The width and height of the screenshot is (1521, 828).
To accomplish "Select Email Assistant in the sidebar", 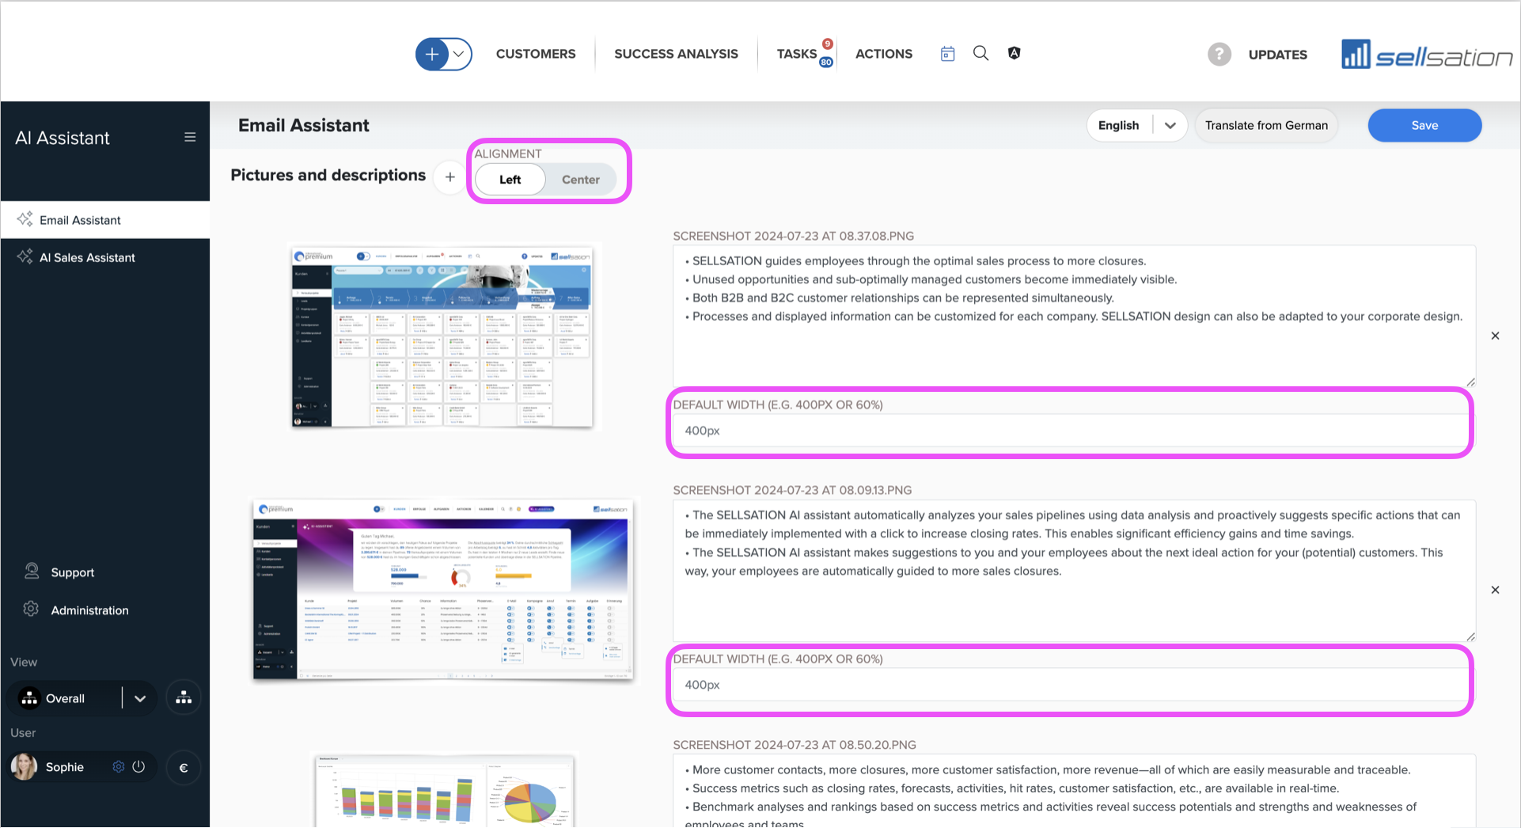I will pos(105,220).
